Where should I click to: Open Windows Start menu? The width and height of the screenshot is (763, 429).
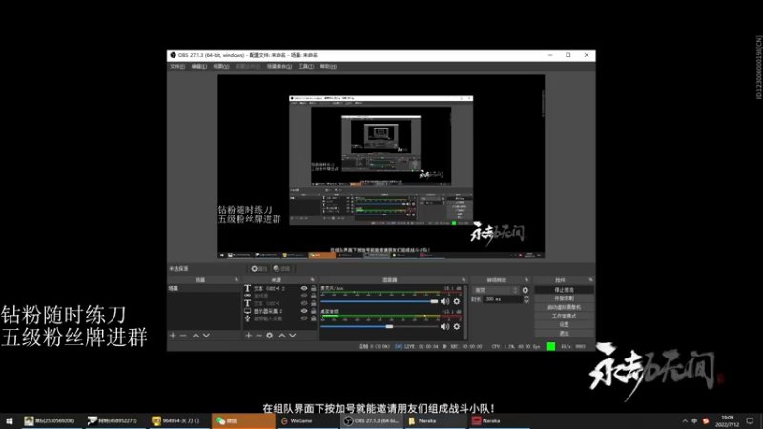[10, 420]
